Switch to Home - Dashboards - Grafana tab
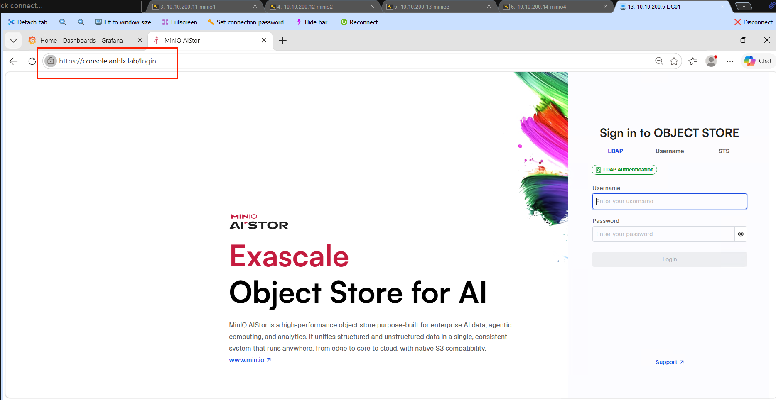776x400 pixels. [81, 41]
